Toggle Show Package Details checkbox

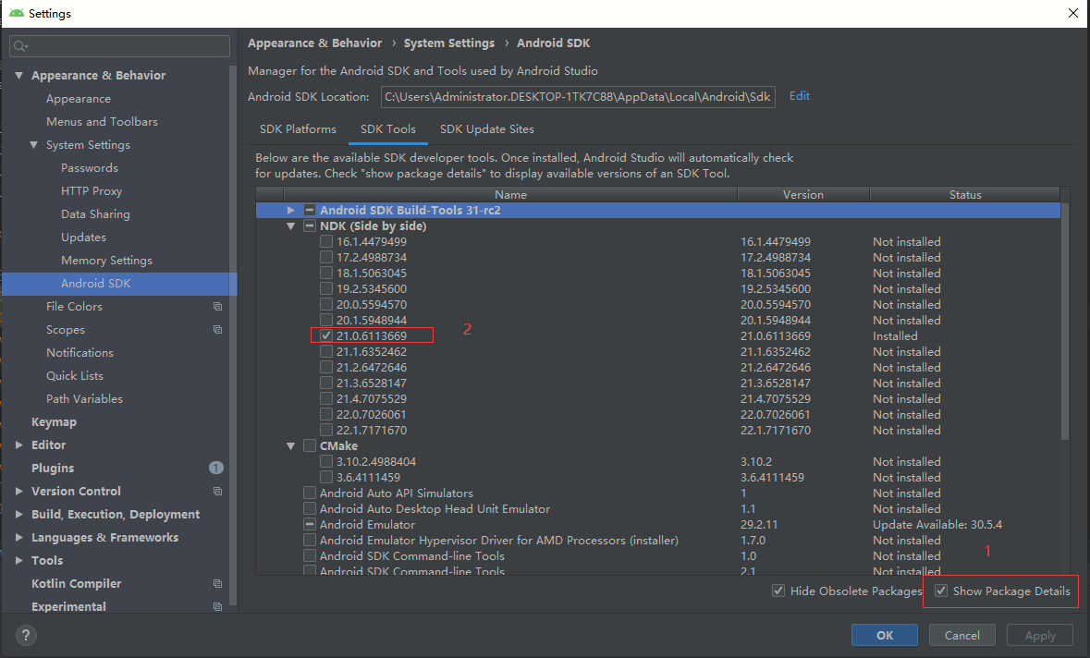tap(941, 591)
